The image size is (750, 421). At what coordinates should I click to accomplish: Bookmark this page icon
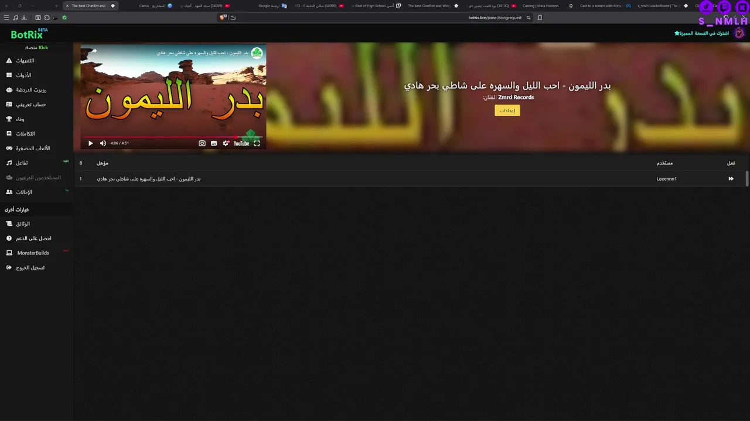click(x=540, y=18)
